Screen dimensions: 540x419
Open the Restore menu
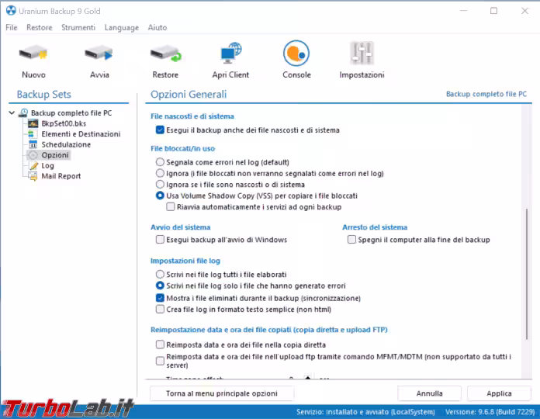40,27
